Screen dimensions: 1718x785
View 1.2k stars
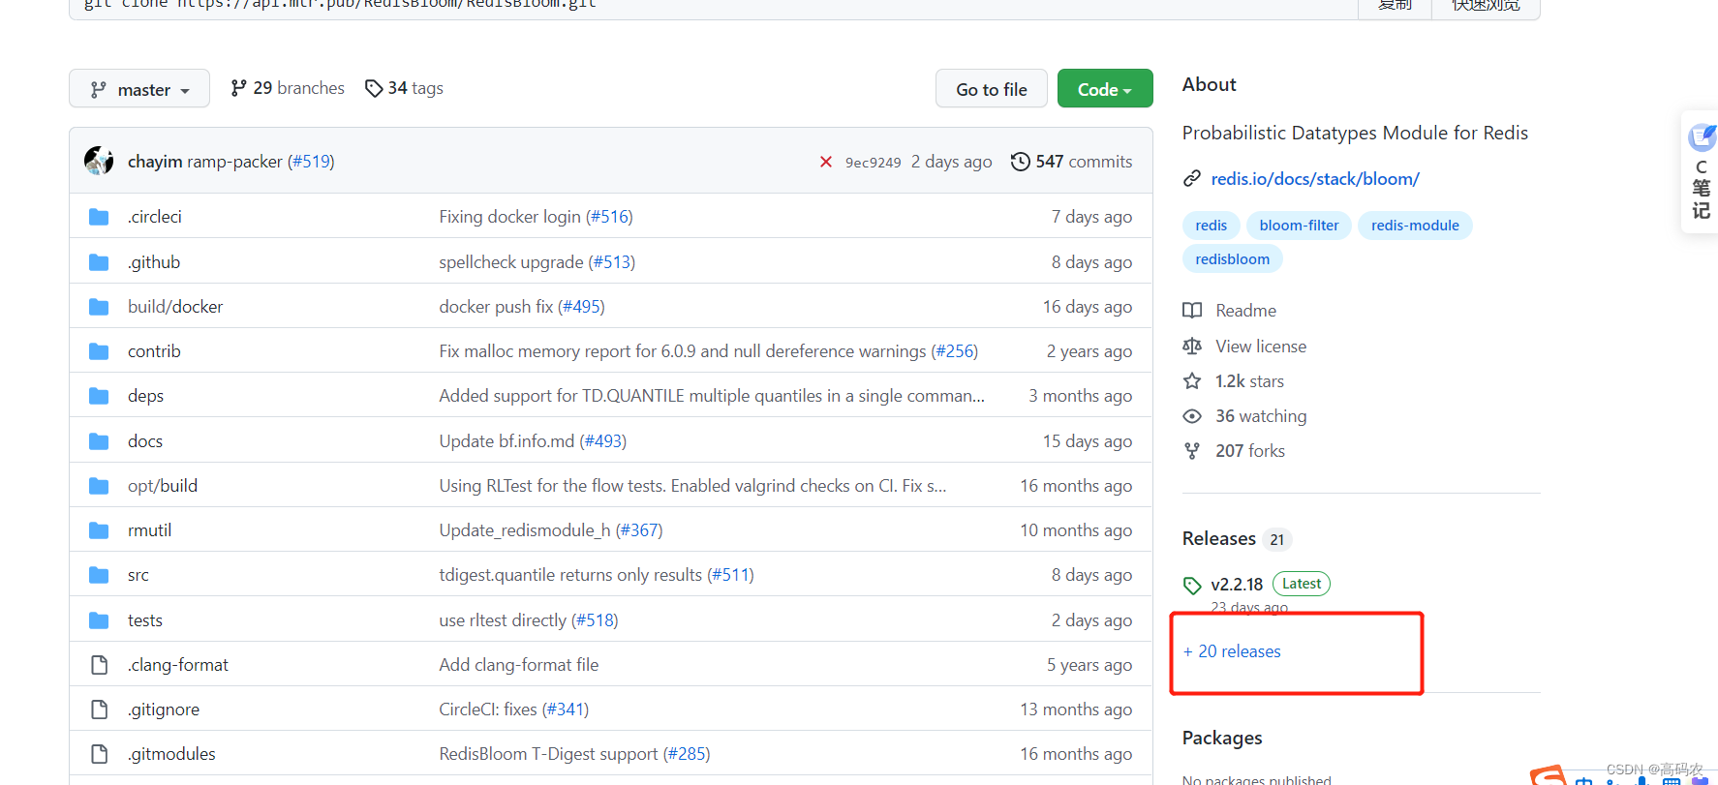pos(1249,381)
